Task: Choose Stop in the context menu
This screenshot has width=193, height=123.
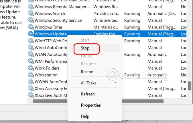Action: pos(85,48)
